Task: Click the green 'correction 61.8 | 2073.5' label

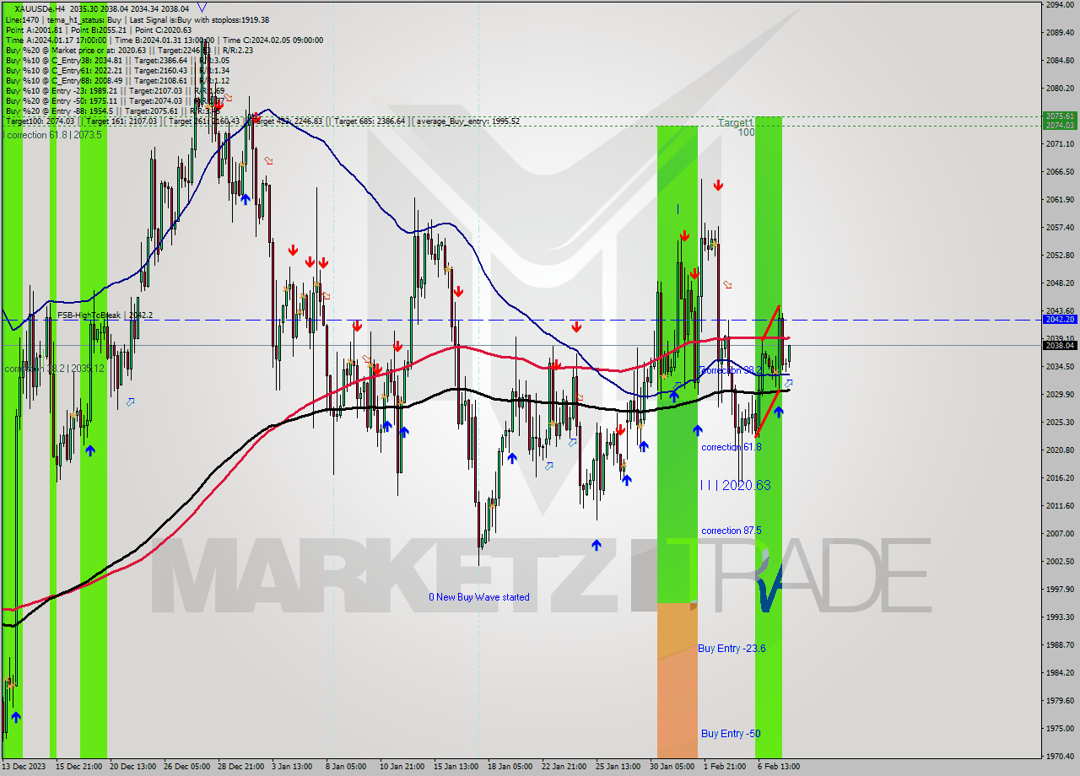Action: pos(54,135)
